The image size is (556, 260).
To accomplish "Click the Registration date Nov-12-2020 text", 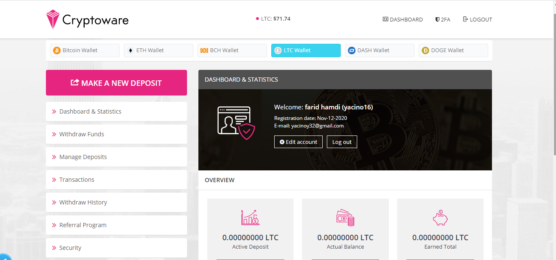I will [310, 118].
